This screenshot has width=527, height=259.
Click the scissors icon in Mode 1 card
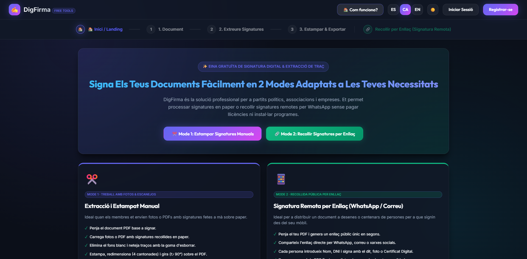click(x=92, y=179)
